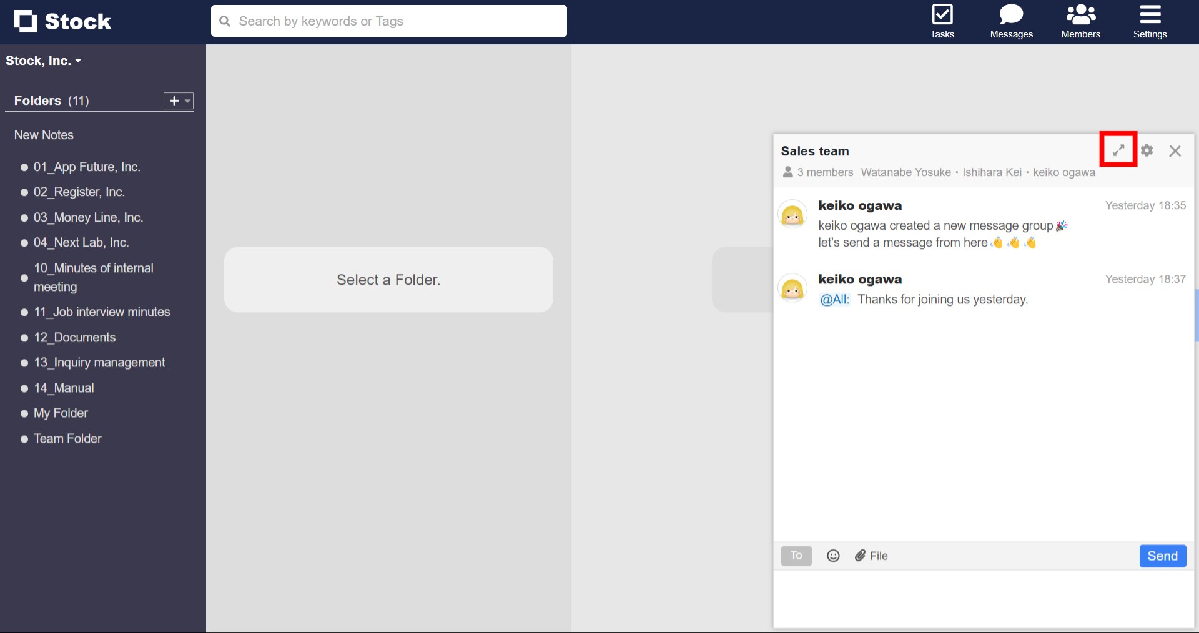Open the To recipient selector
The height and width of the screenshot is (633, 1199).
796,556
